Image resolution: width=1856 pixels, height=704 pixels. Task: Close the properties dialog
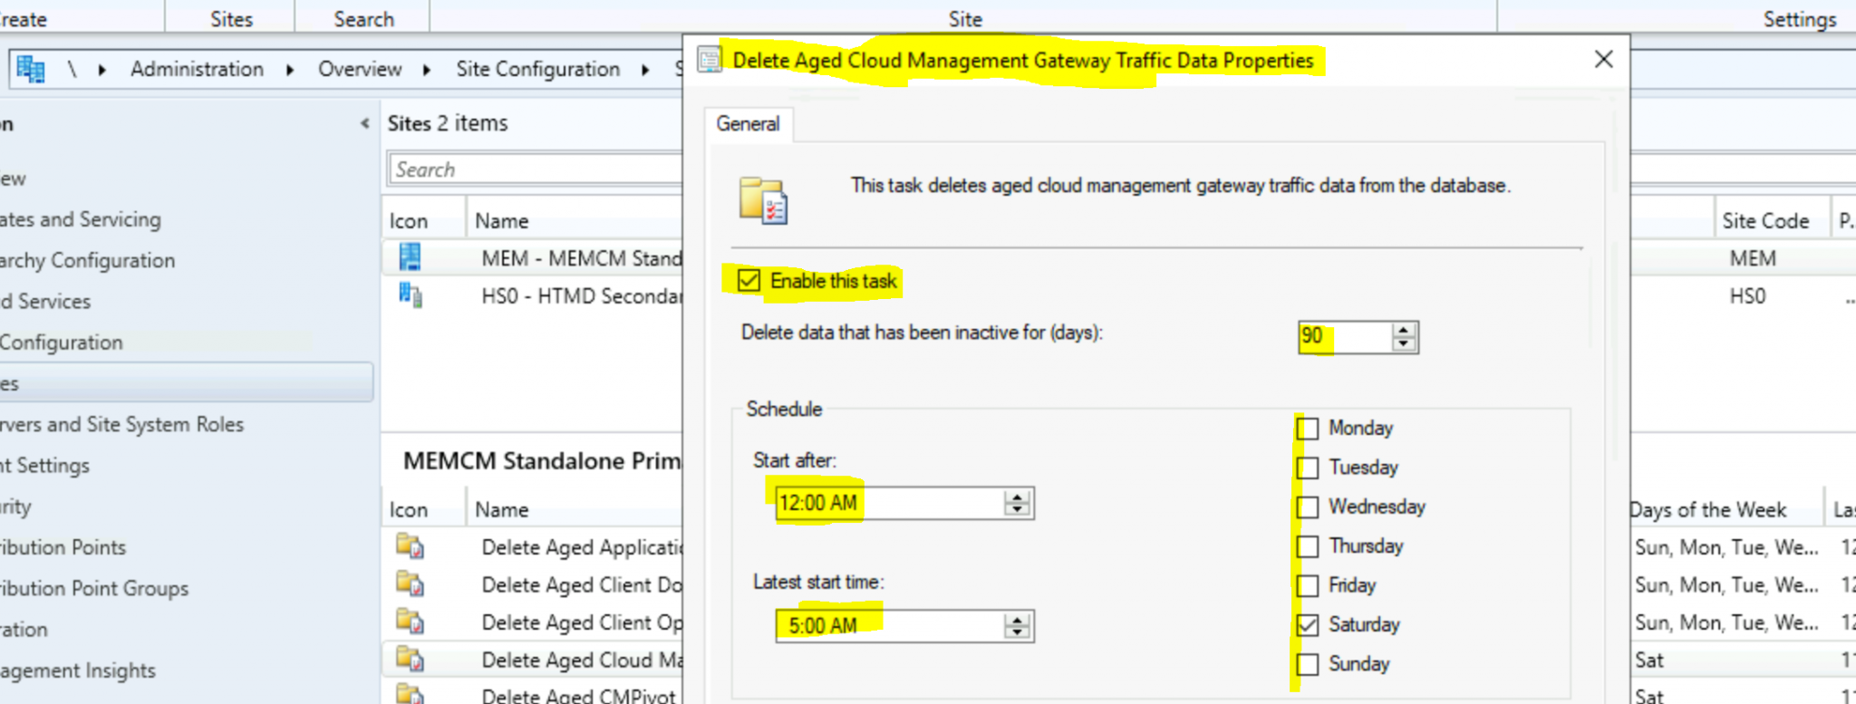click(x=1603, y=59)
